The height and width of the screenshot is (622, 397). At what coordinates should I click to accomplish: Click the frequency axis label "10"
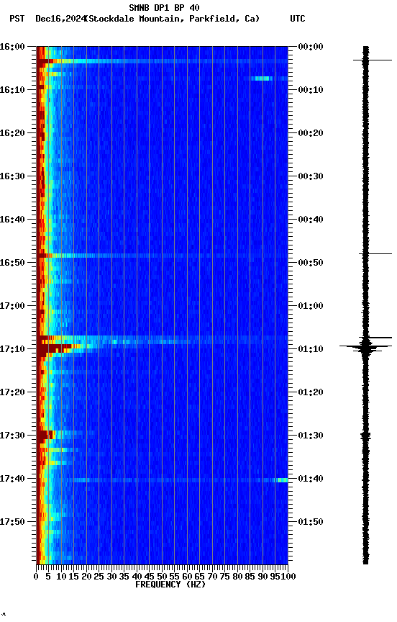[x=61, y=577]
